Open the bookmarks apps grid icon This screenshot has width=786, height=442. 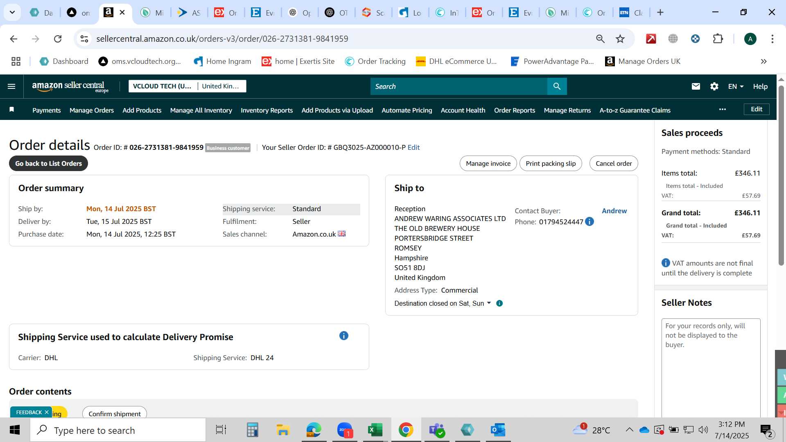[16, 61]
